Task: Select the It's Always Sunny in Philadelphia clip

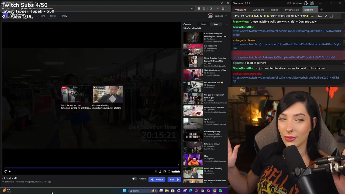Action: (x=206, y=37)
